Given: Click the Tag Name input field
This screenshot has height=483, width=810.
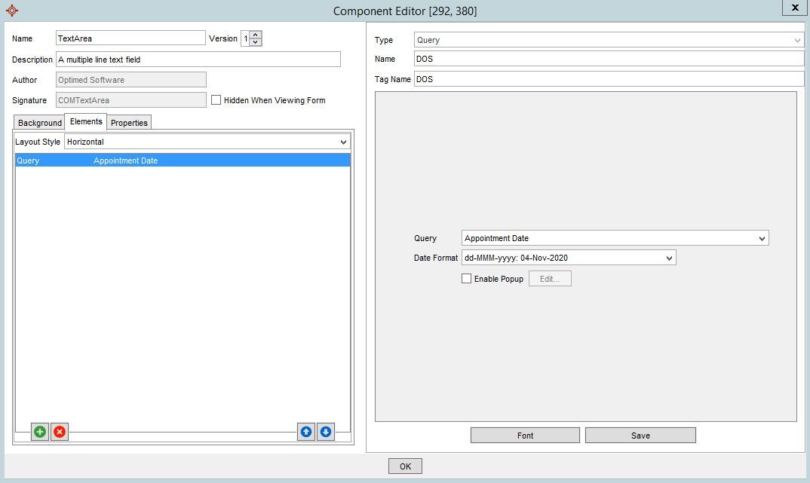Looking at the screenshot, I should 609,79.
